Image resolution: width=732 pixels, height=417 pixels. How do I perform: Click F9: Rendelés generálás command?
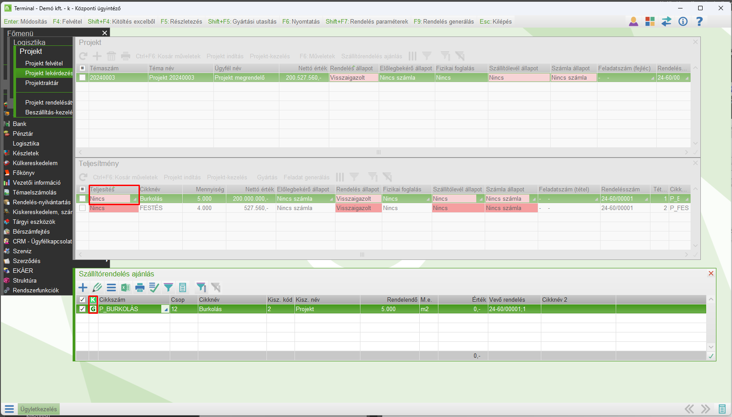[444, 21]
